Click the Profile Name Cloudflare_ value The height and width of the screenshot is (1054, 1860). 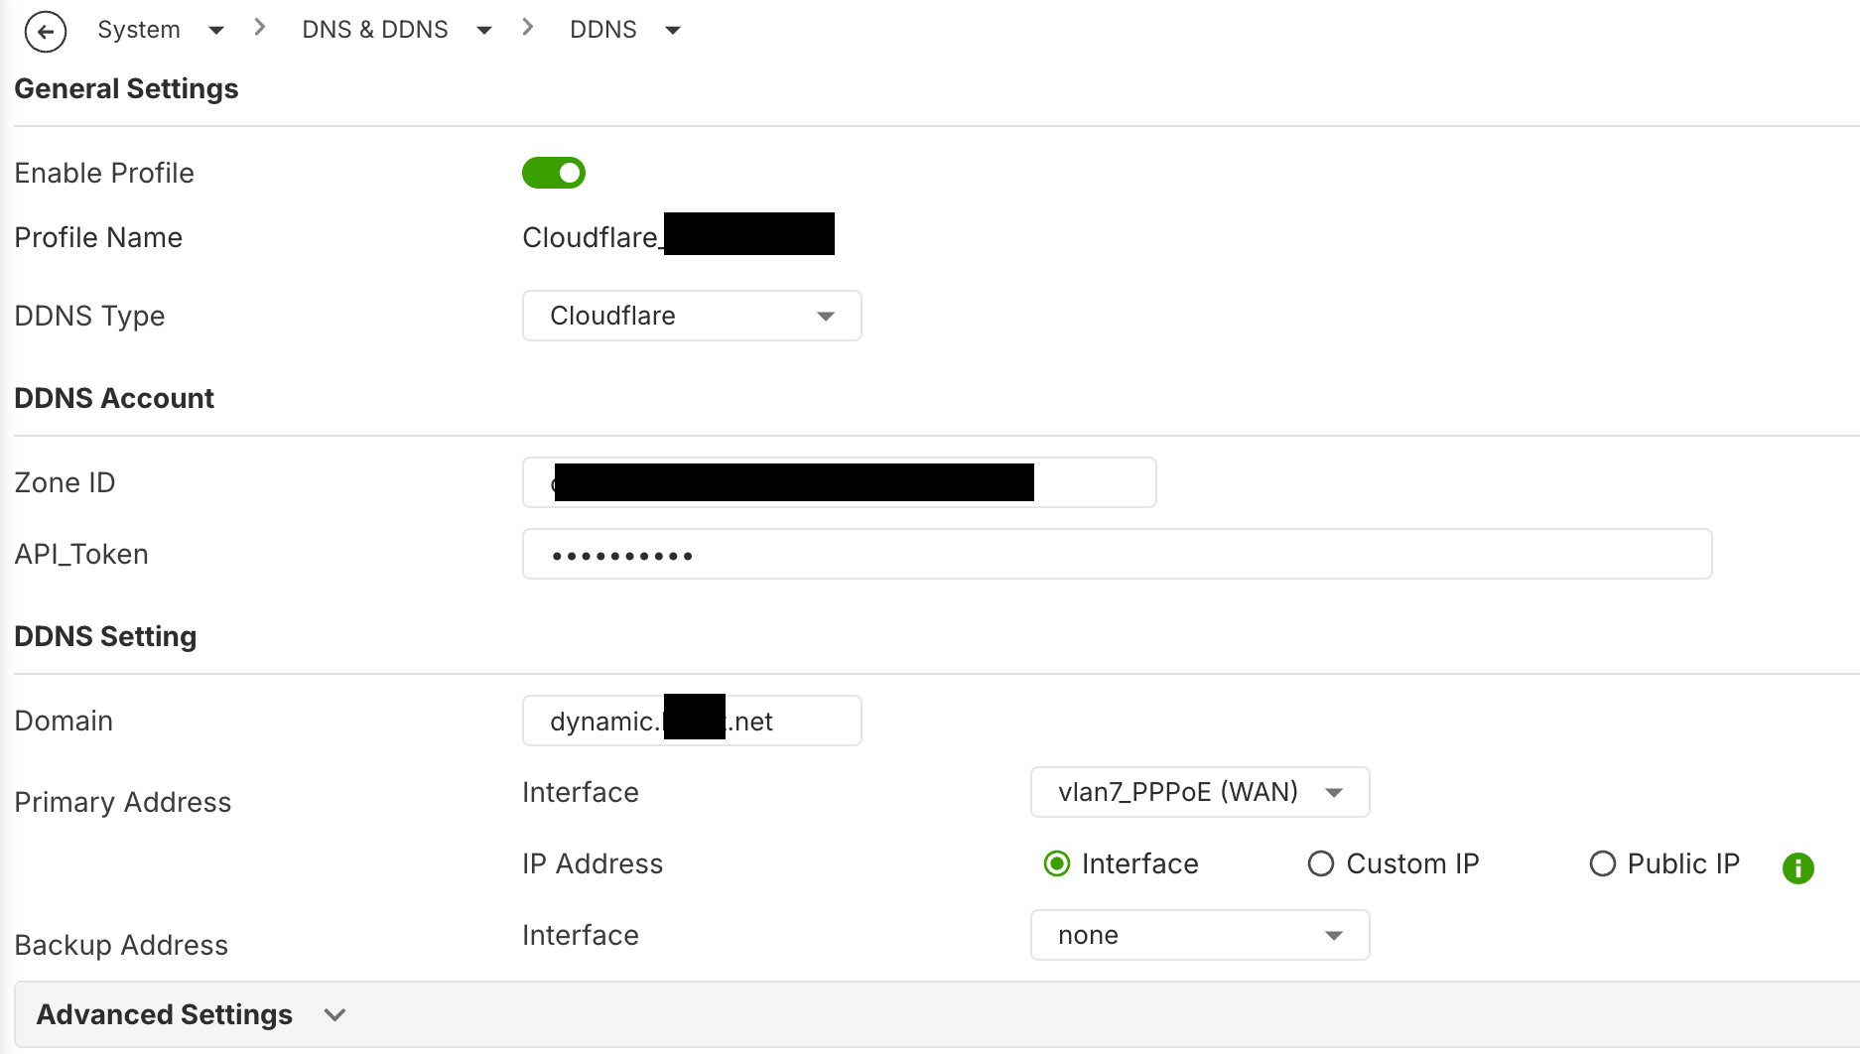pyautogui.click(x=678, y=236)
